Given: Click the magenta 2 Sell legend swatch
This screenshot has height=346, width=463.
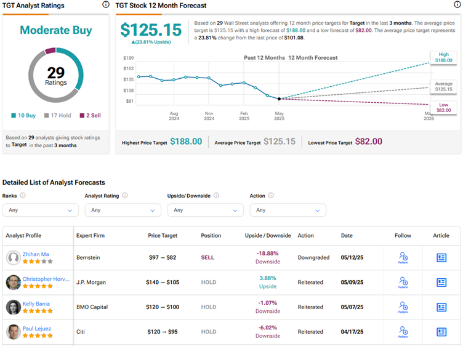Looking at the screenshot, I should point(82,115).
